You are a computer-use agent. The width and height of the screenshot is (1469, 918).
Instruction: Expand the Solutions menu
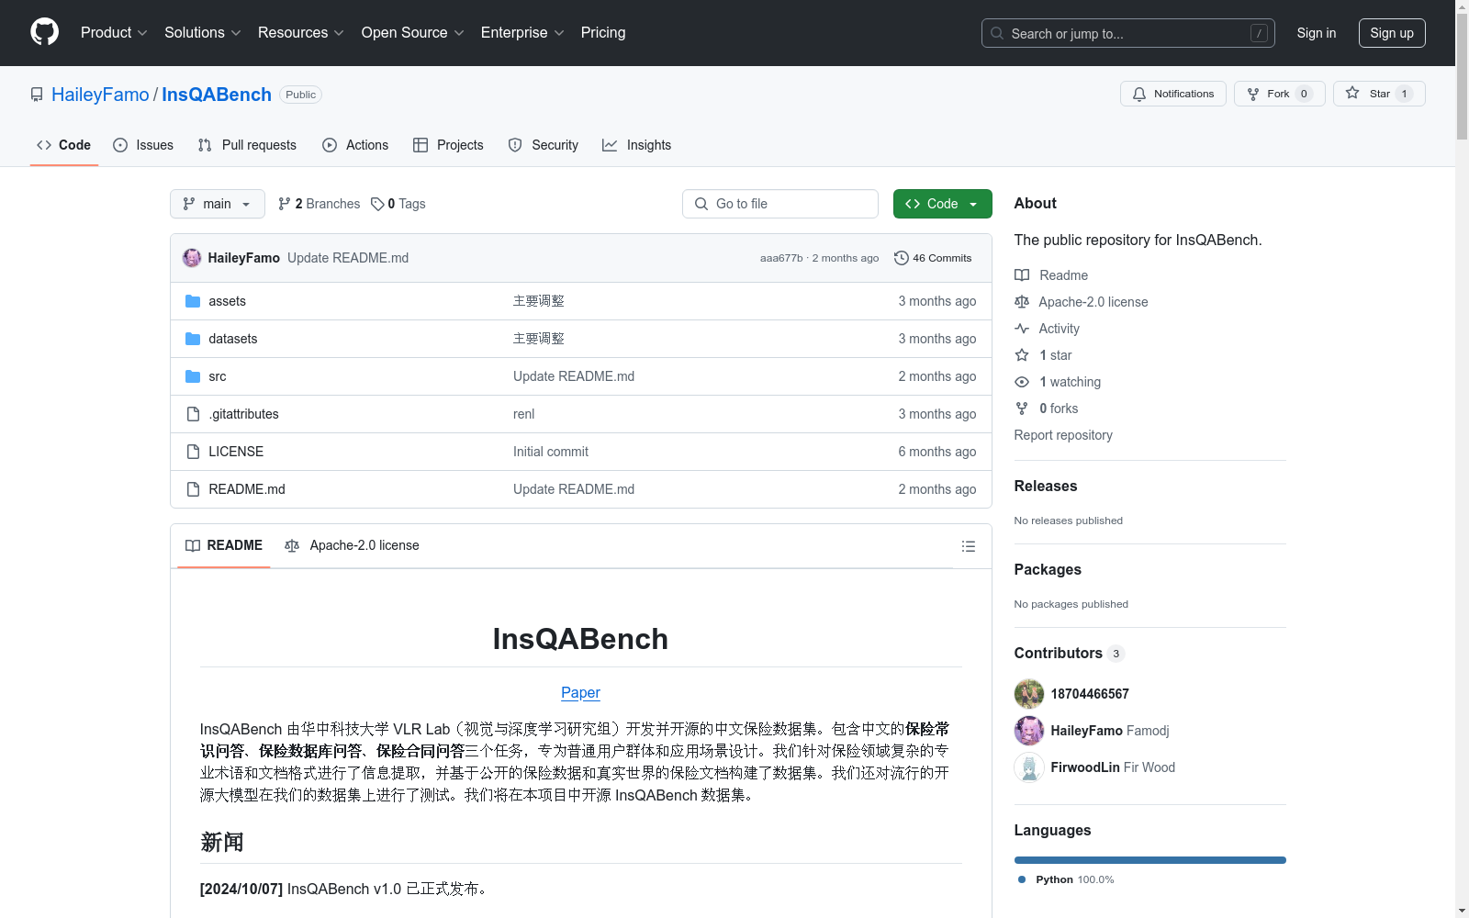[202, 32]
